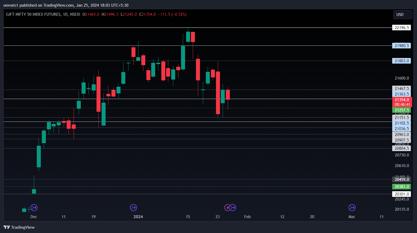Viewport: 417px width, 233px height.
Task: Select the 22196.5 price label
Action: [402, 28]
